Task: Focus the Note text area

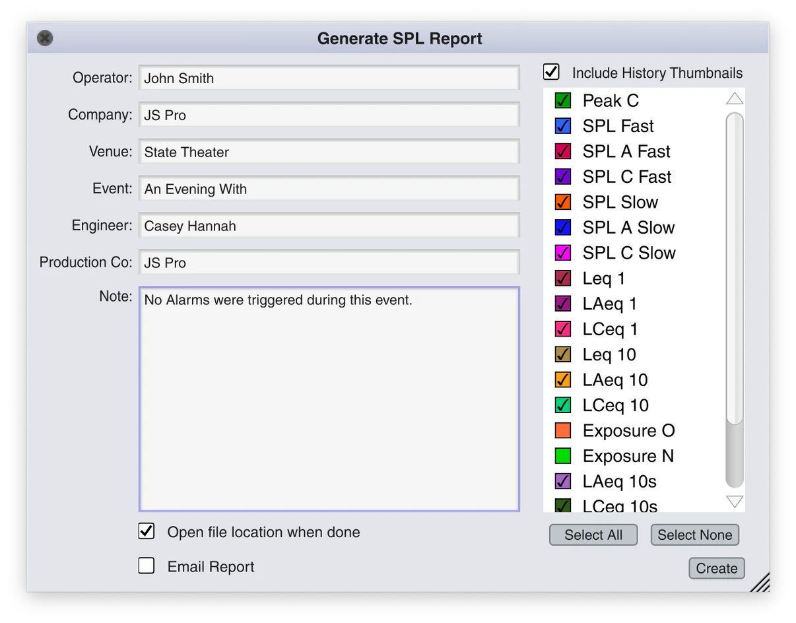Action: pos(329,399)
